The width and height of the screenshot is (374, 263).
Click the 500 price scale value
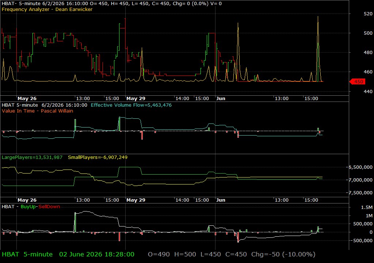(x=368, y=33)
